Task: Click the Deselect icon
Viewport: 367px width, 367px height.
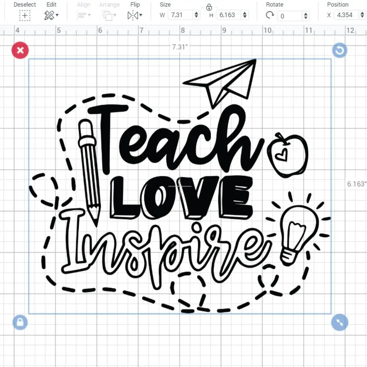Action: point(25,16)
